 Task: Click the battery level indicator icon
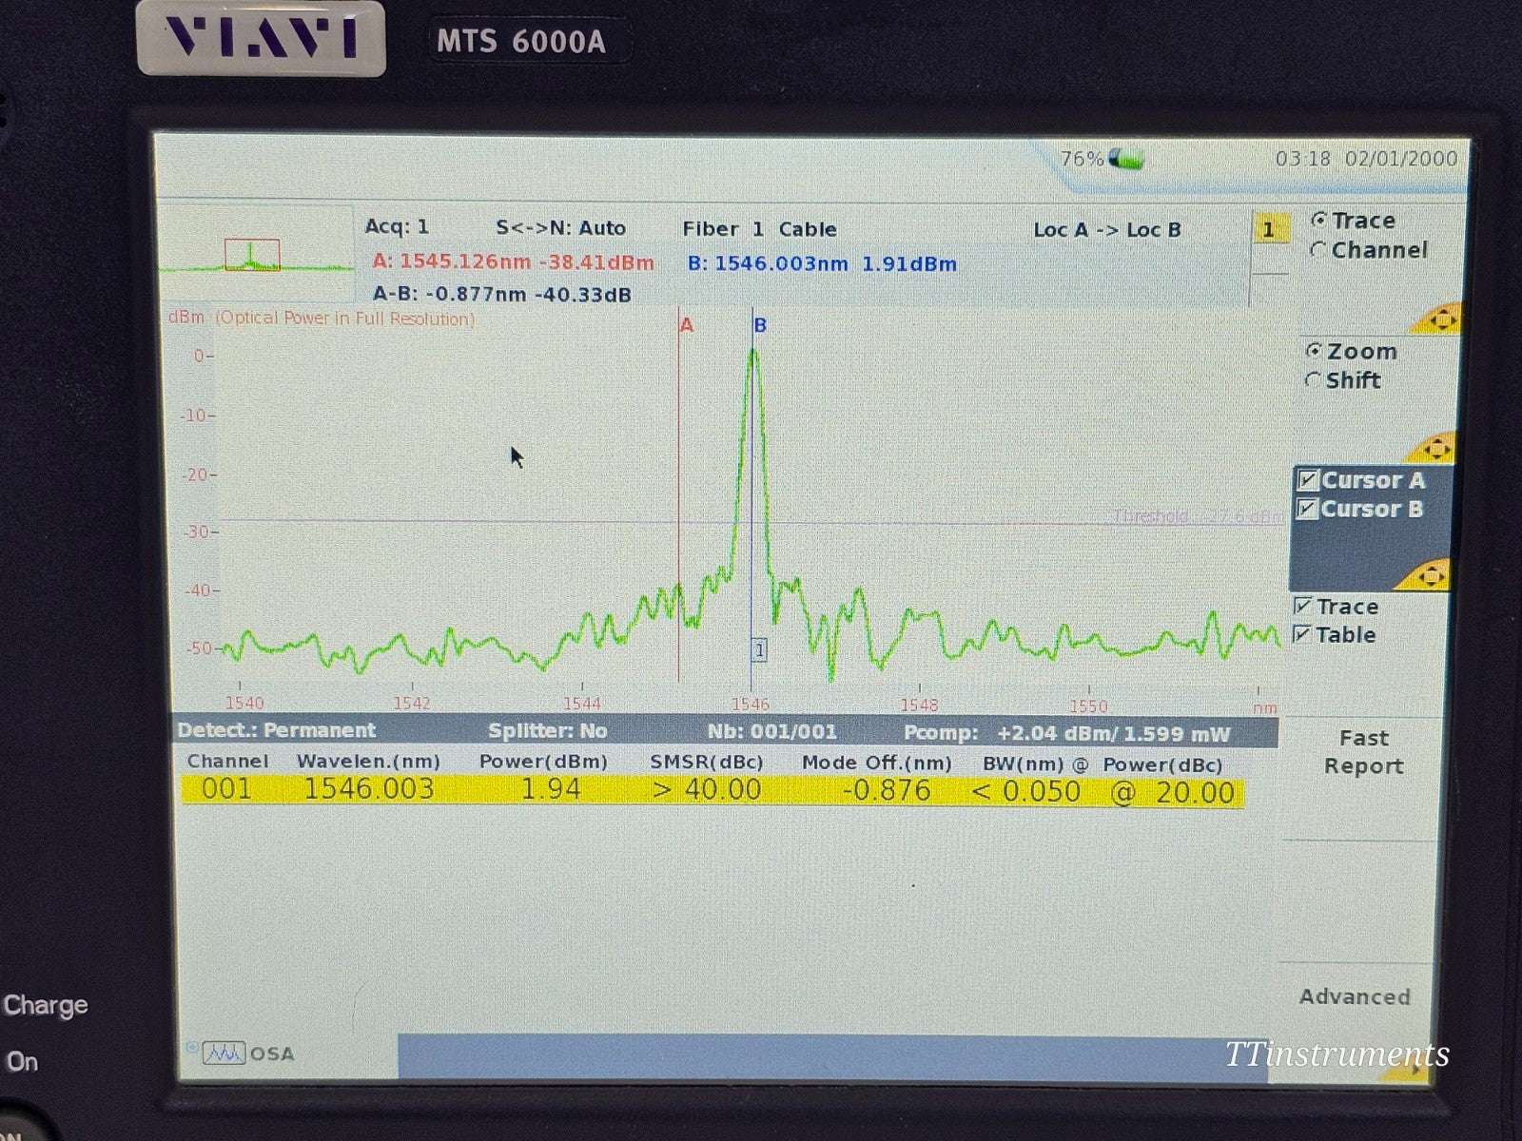click(1127, 160)
